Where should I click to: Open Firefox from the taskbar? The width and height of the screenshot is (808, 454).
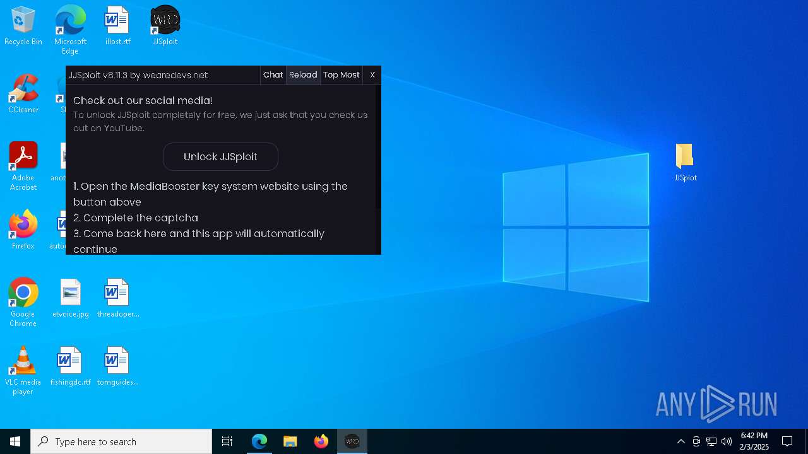(x=321, y=441)
